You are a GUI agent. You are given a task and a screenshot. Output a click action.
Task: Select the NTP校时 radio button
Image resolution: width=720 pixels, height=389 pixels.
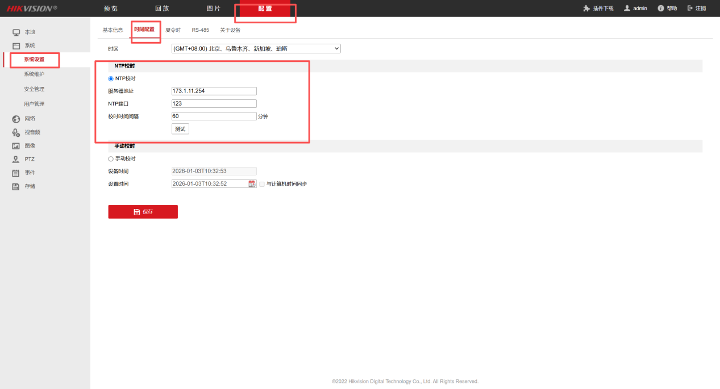pos(111,79)
